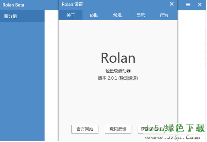Click the Rolan 设置 dialog title
The height and width of the screenshot is (142, 207).
(x=72, y=4)
